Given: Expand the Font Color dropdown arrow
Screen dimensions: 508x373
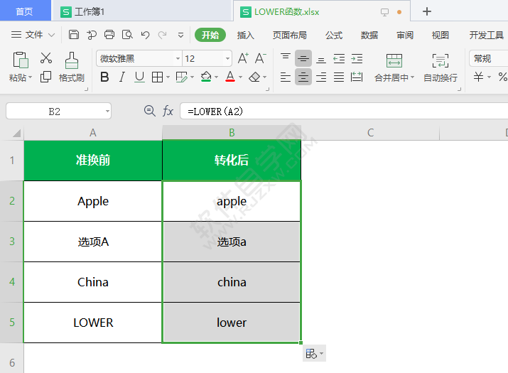Looking at the screenshot, I should click(240, 77).
